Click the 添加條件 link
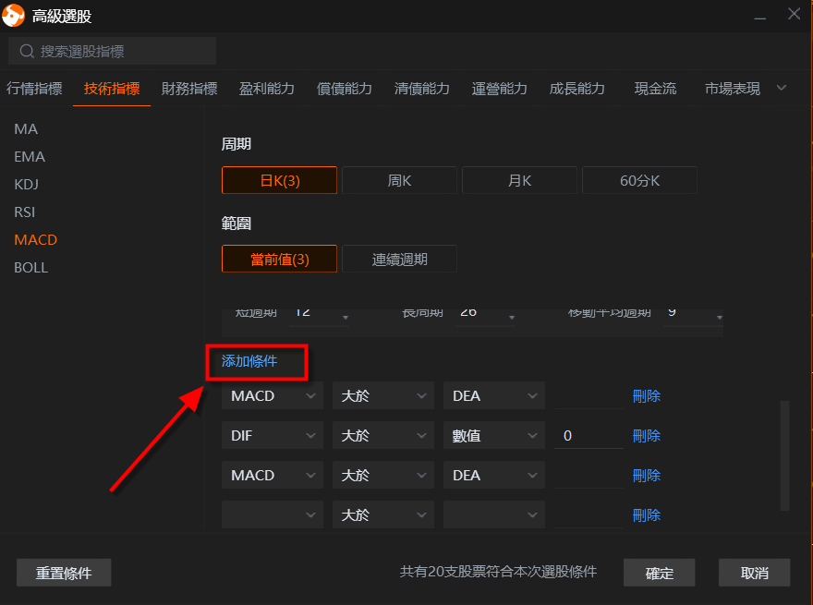 [249, 361]
